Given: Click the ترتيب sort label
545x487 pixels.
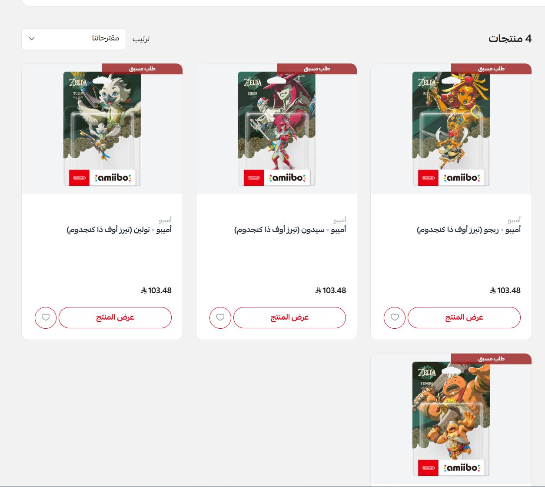Looking at the screenshot, I should tap(141, 39).
